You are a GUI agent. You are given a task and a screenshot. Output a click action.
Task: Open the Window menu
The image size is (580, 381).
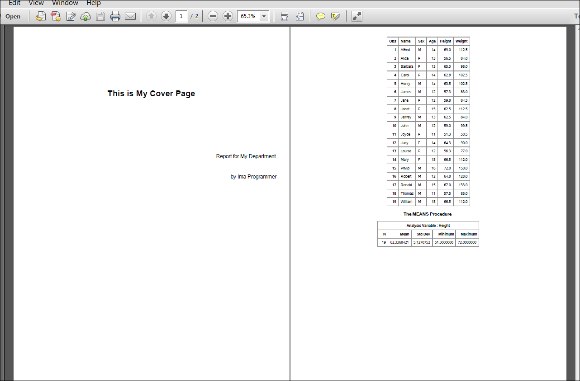tap(65, 3)
